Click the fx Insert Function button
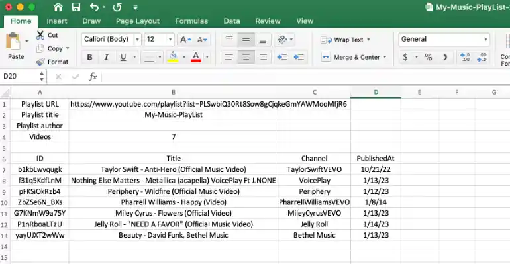The image size is (510, 264). click(93, 77)
